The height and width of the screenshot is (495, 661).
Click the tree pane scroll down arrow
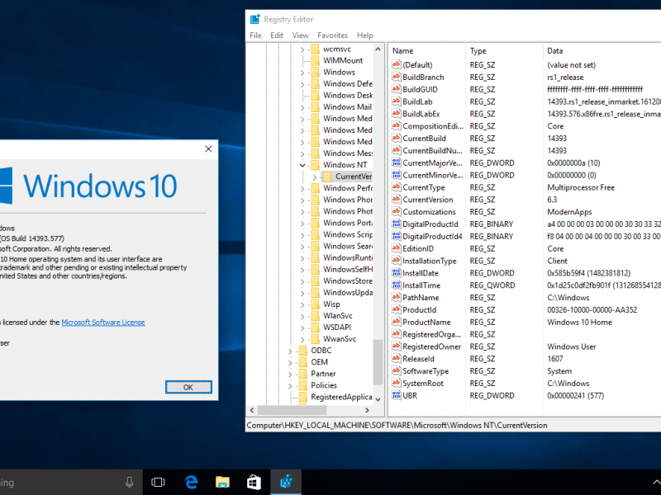pyautogui.click(x=378, y=399)
